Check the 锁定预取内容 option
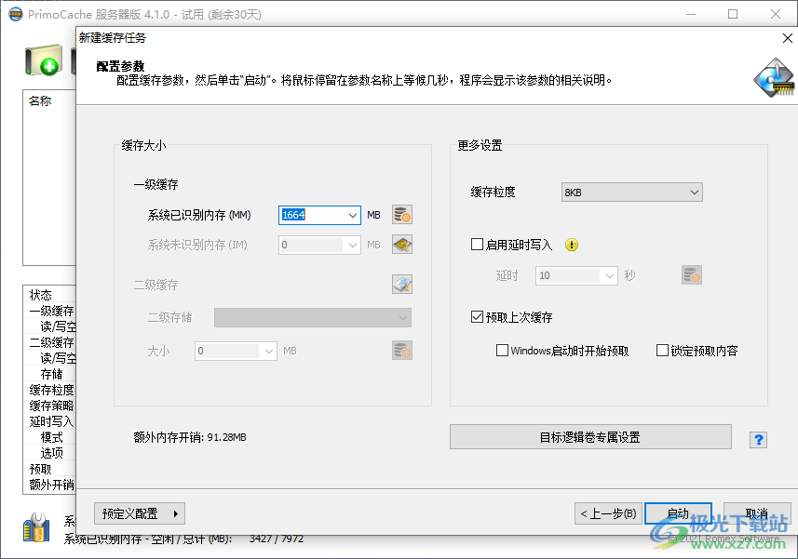Image resolution: width=798 pixels, height=559 pixels. [662, 350]
